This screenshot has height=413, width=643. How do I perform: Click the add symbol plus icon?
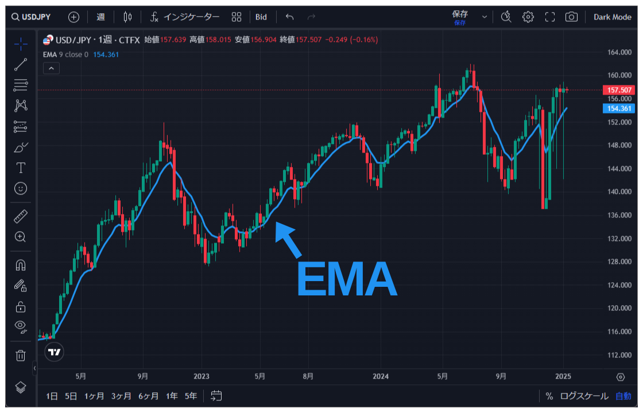point(73,17)
